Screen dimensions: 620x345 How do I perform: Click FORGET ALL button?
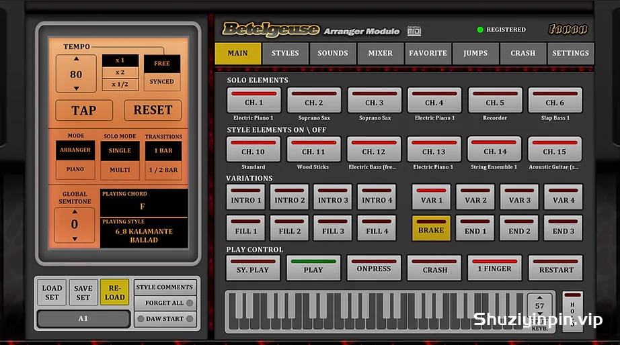(x=165, y=303)
